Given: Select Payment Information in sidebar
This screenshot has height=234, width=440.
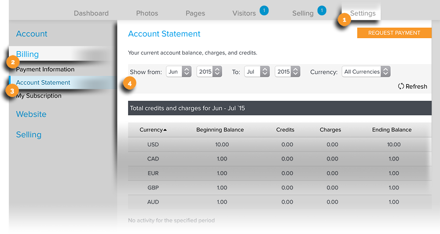Looking at the screenshot, I should pos(45,69).
